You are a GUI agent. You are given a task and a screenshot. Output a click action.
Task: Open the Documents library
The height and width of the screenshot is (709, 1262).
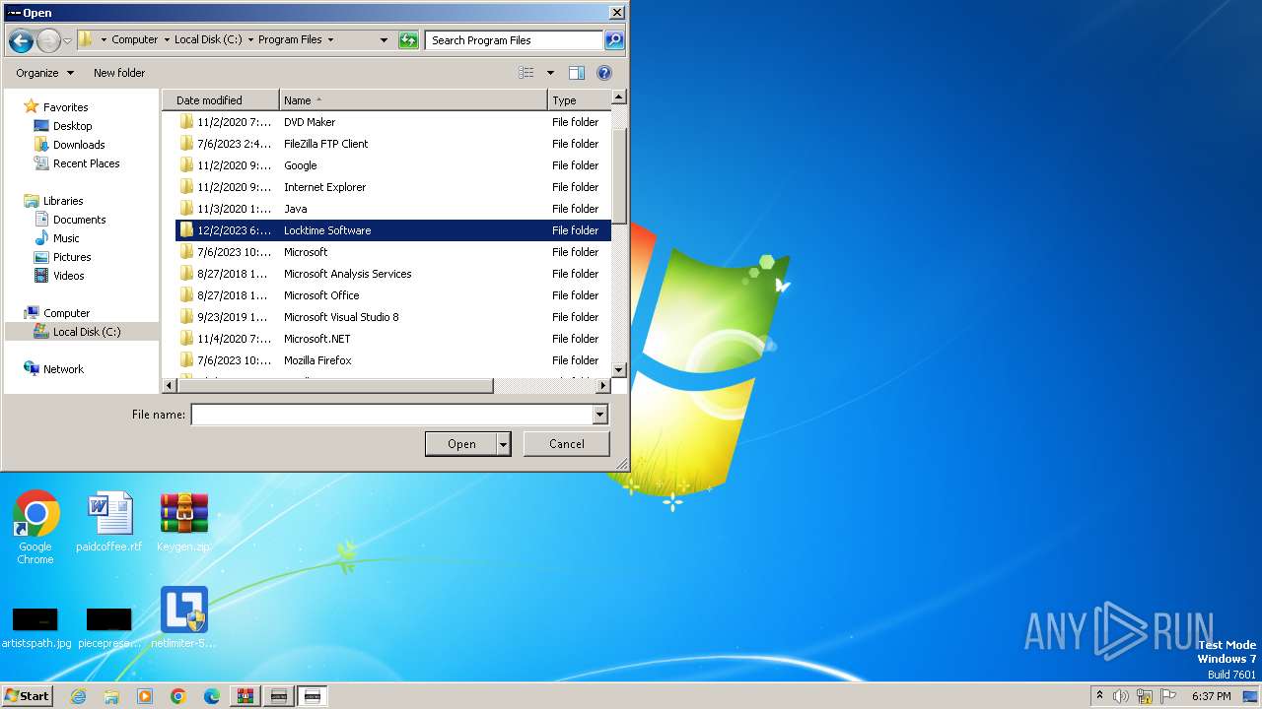click(79, 220)
